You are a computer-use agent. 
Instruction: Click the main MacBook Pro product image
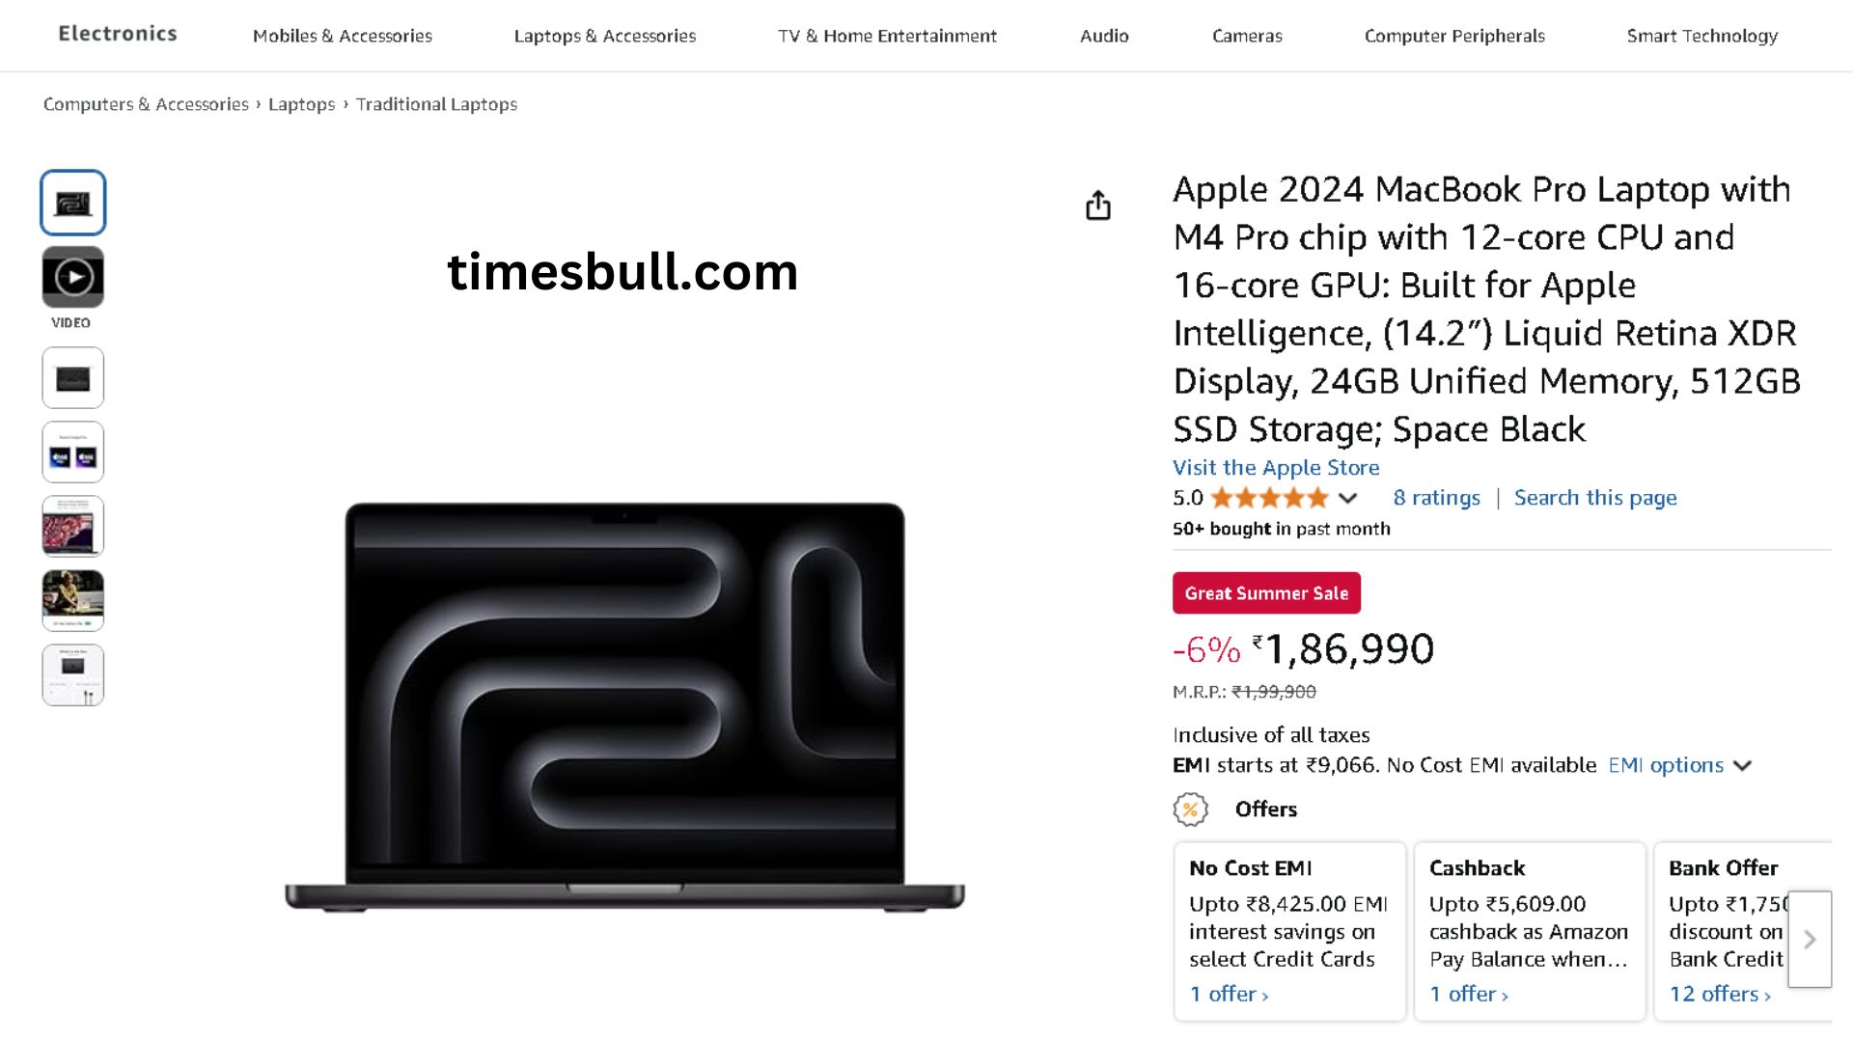point(624,704)
